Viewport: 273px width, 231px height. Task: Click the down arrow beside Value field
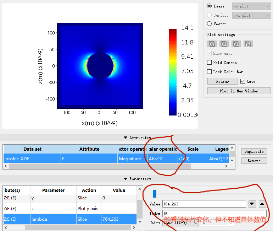pyautogui.click(x=252, y=204)
